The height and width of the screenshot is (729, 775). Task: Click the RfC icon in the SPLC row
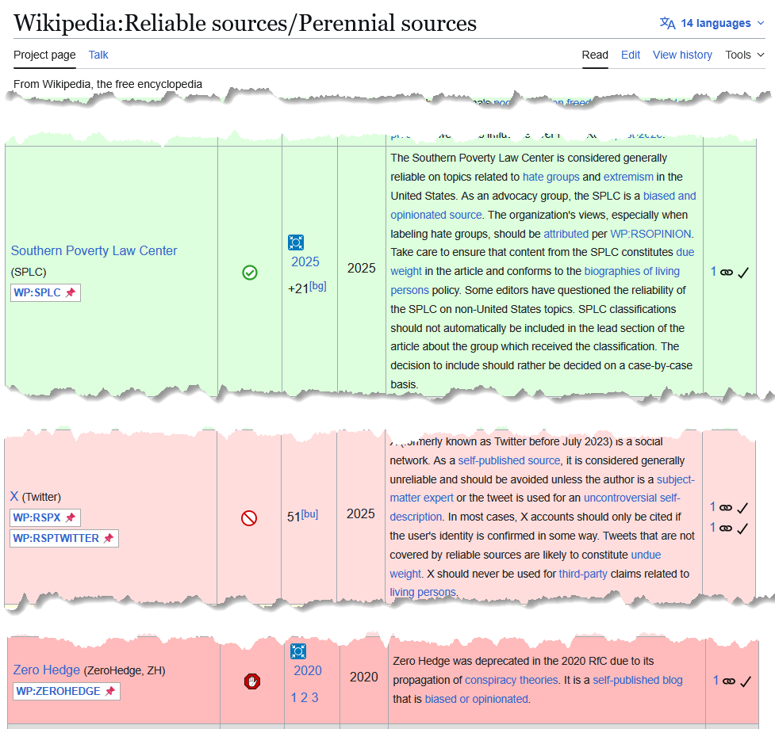pyautogui.click(x=296, y=242)
